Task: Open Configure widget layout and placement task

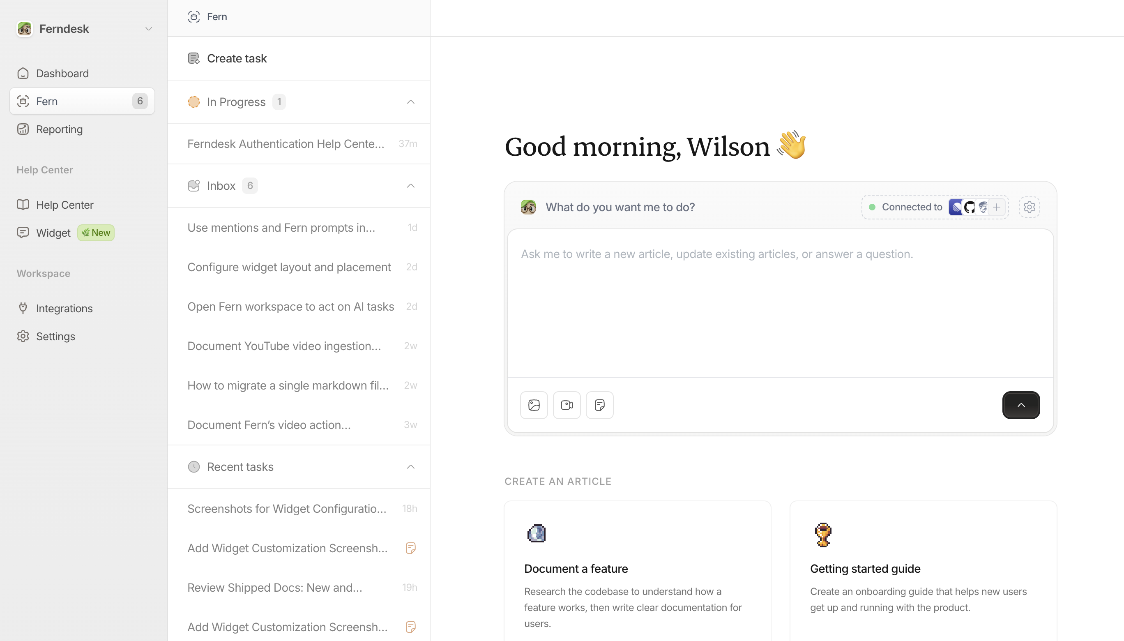Action: tap(289, 267)
